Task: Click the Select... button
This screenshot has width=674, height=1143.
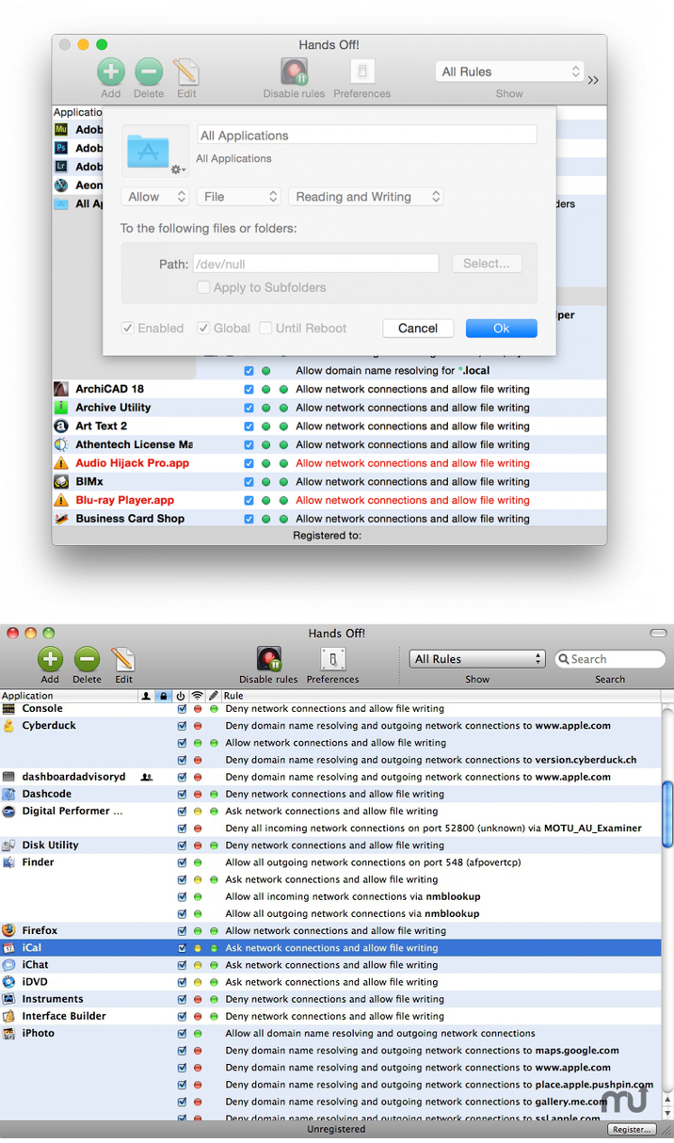Action: pos(487,264)
